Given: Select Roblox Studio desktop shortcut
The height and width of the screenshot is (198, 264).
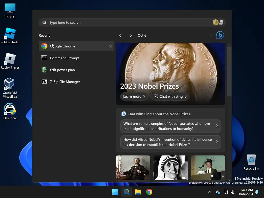Looking at the screenshot, I should pyautogui.click(x=10, y=36).
